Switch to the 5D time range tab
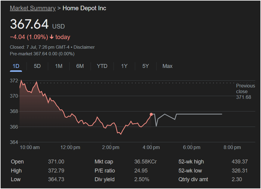This screenshot has width=261, height=189. (37, 66)
